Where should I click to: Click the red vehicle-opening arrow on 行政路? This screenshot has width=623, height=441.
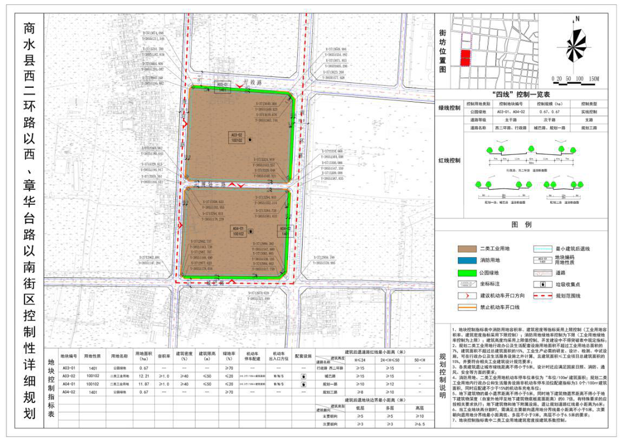[x=239, y=86]
